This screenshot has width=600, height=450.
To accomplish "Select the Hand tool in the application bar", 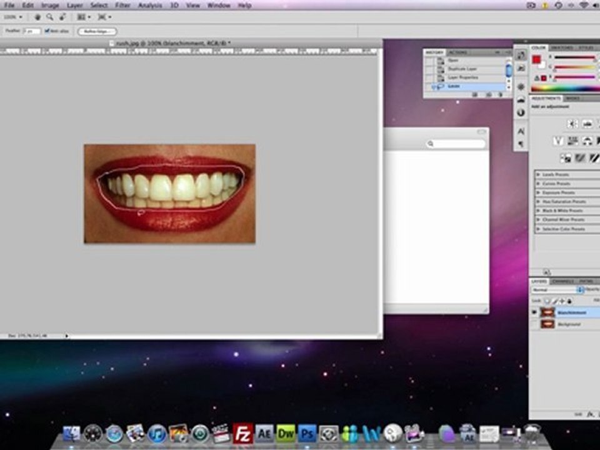I will point(37,17).
